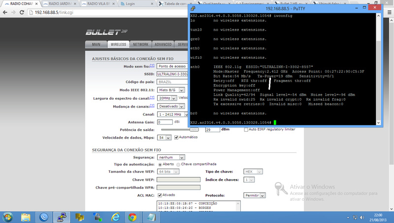Minimize the PuTTY window
Image resolution: width=394 pixels, height=223 pixels.
pyautogui.click(x=357, y=7)
